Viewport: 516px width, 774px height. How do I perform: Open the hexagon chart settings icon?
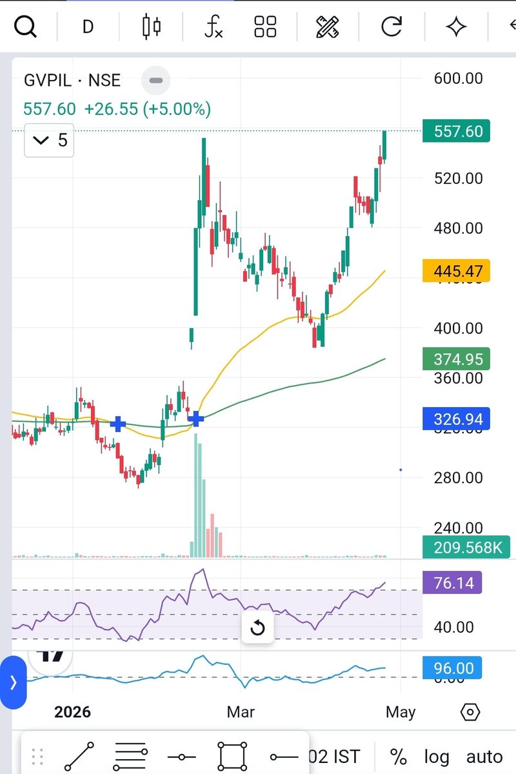(x=471, y=712)
